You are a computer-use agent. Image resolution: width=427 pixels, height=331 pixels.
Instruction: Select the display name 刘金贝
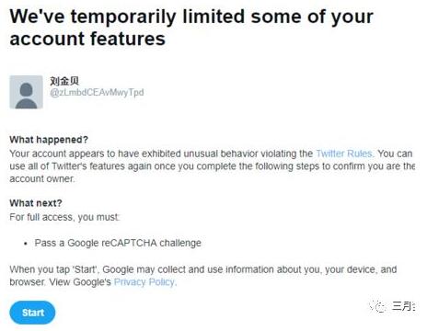[x=64, y=81]
